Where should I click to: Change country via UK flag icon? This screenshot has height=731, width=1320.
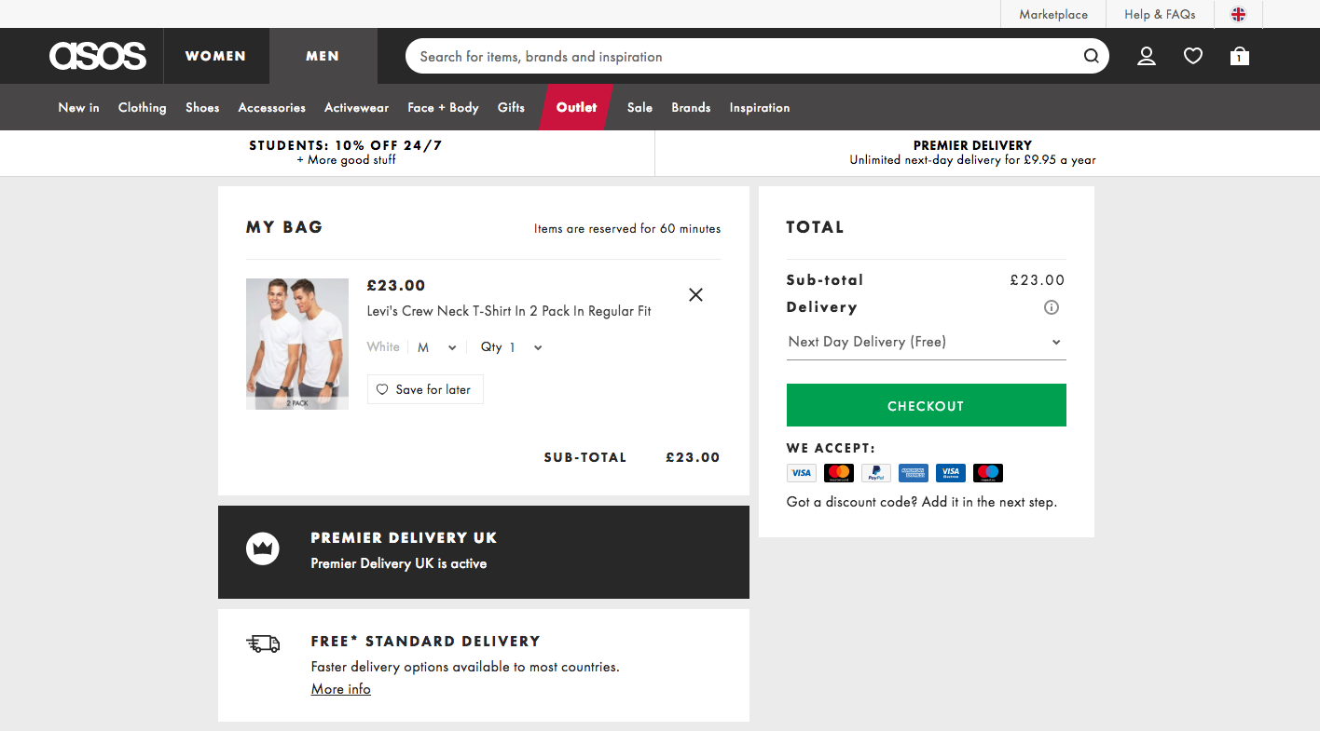coord(1239,14)
